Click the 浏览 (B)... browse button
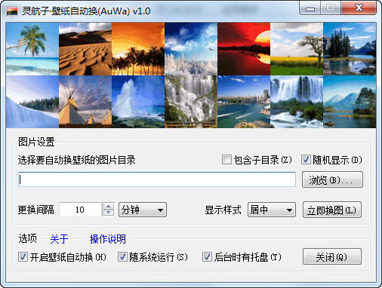The height and width of the screenshot is (288, 382). coord(332,179)
